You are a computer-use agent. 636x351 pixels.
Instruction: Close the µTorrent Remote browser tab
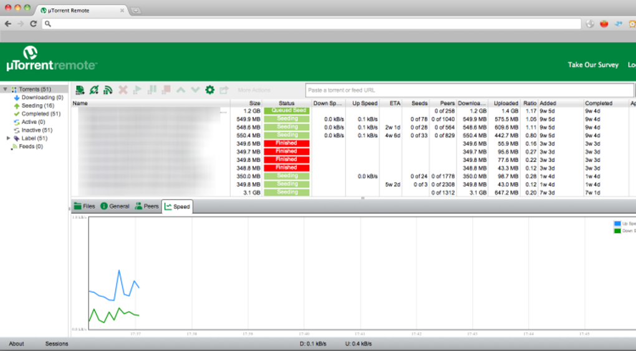coord(122,11)
